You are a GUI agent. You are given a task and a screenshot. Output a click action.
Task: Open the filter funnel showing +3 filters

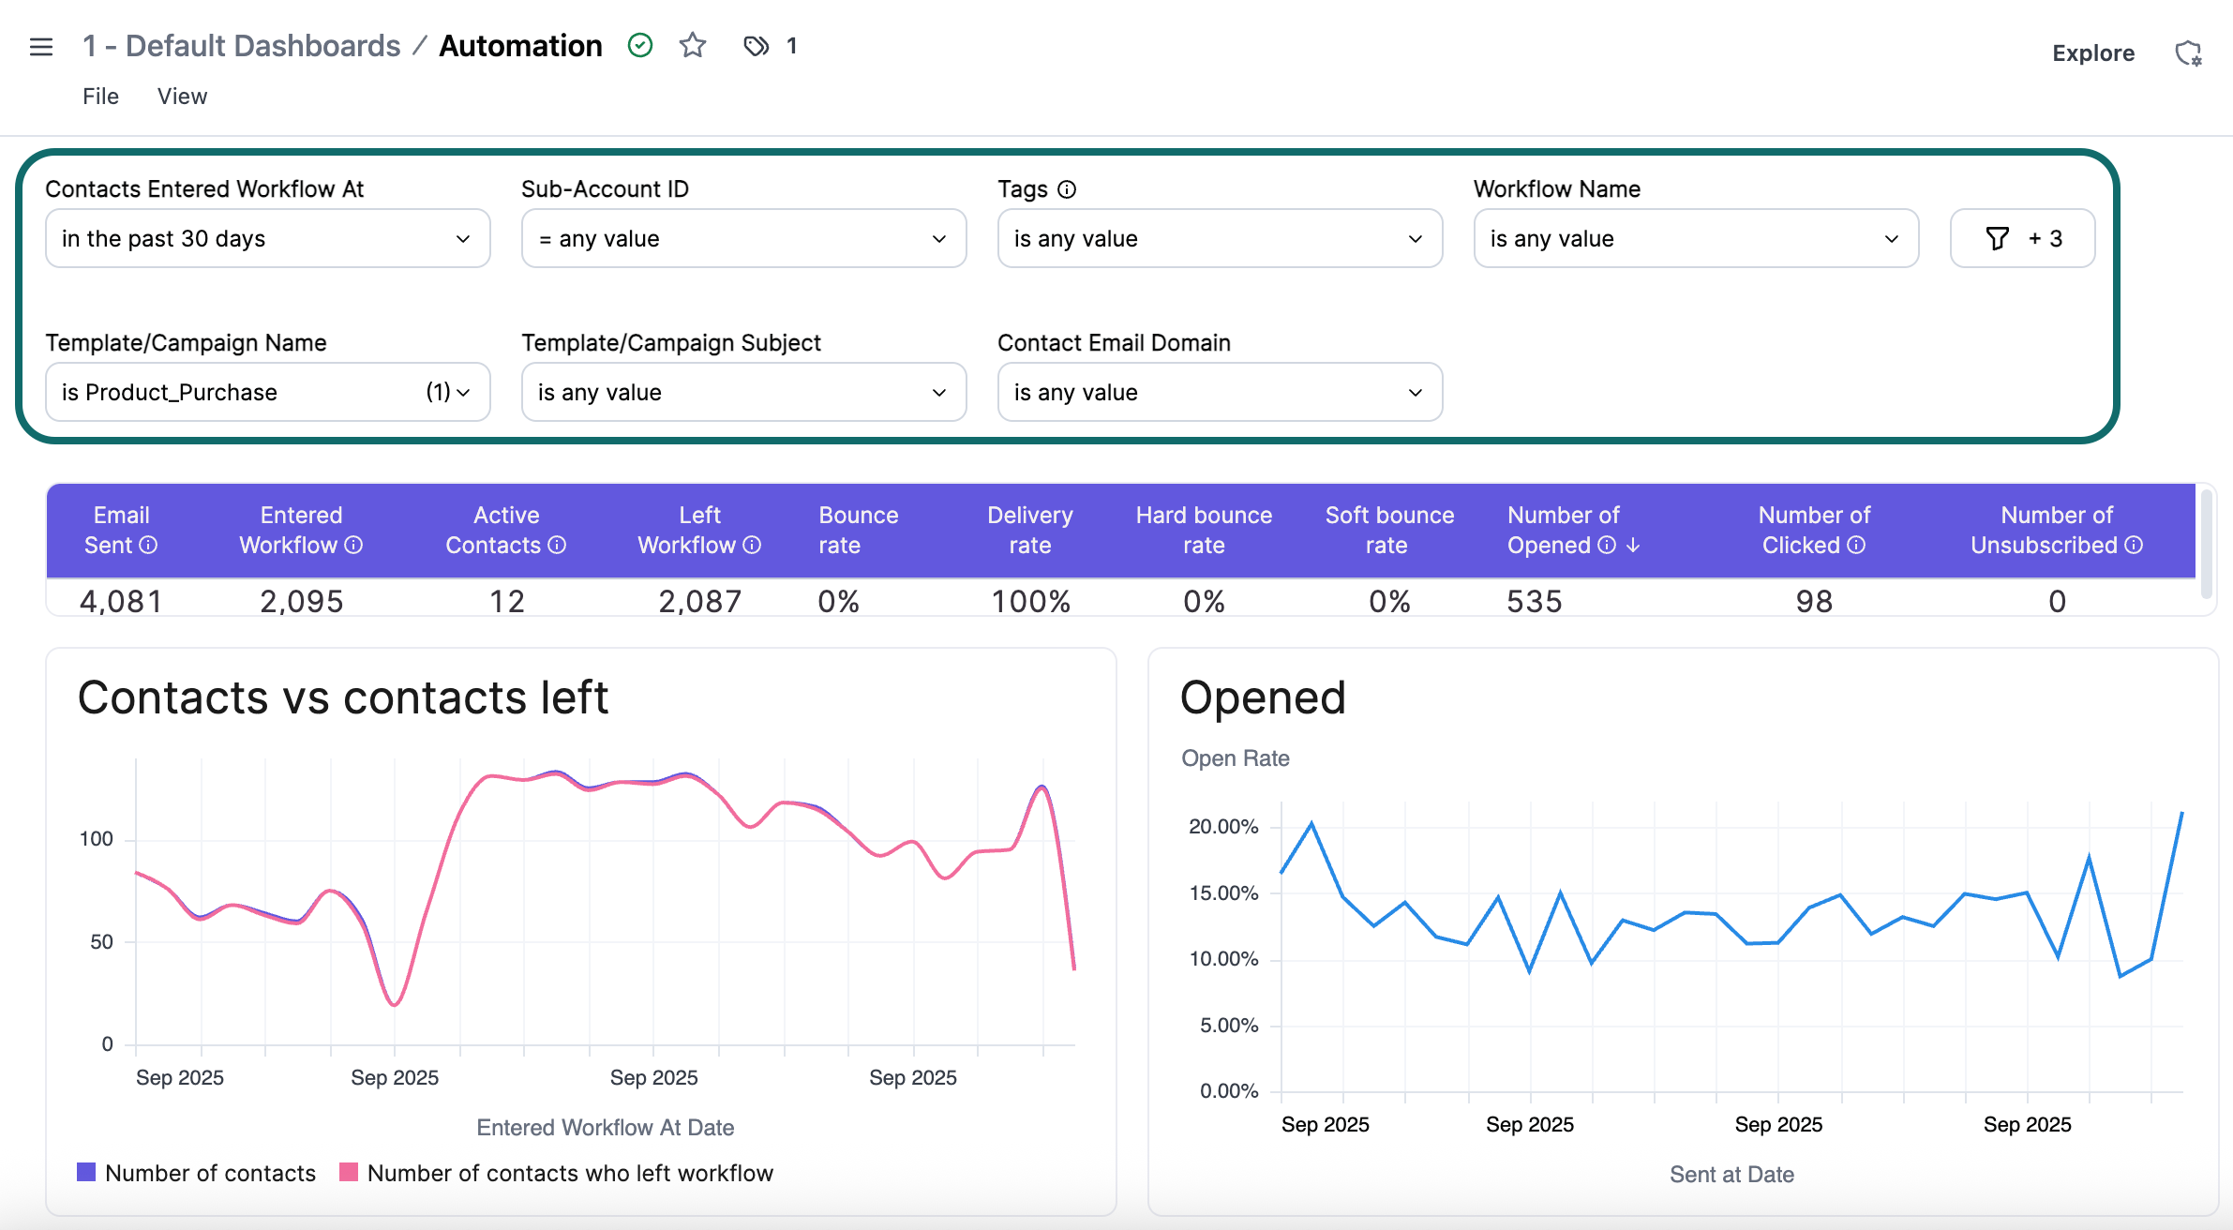pyautogui.click(x=2022, y=238)
